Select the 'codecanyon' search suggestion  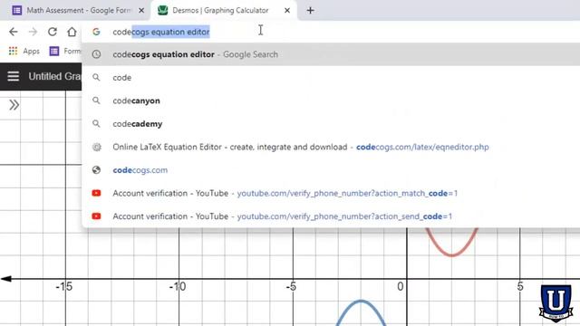click(x=331, y=101)
